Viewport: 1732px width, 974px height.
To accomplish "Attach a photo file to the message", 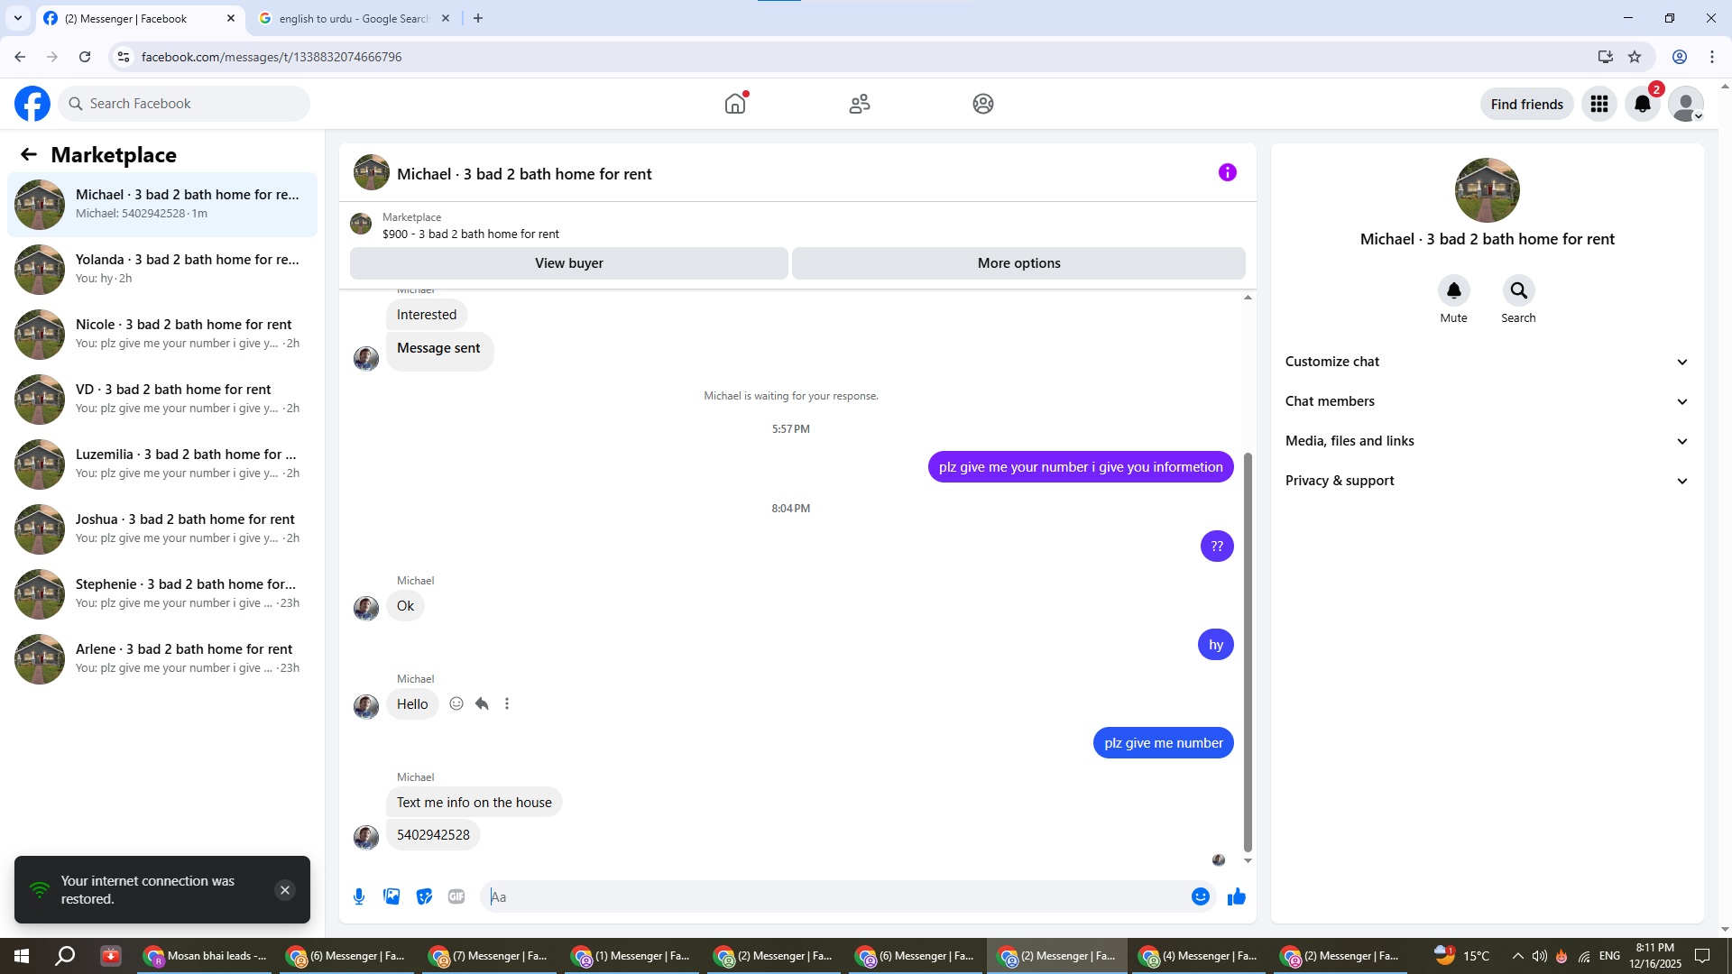I will (x=392, y=896).
